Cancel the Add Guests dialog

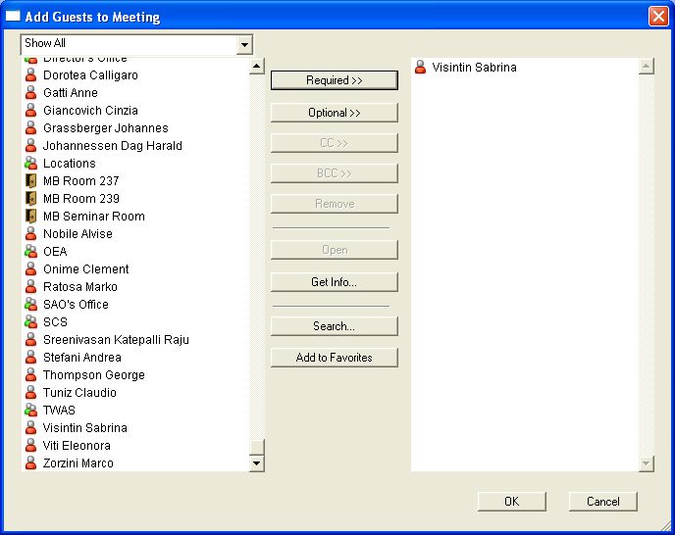tap(602, 501)
